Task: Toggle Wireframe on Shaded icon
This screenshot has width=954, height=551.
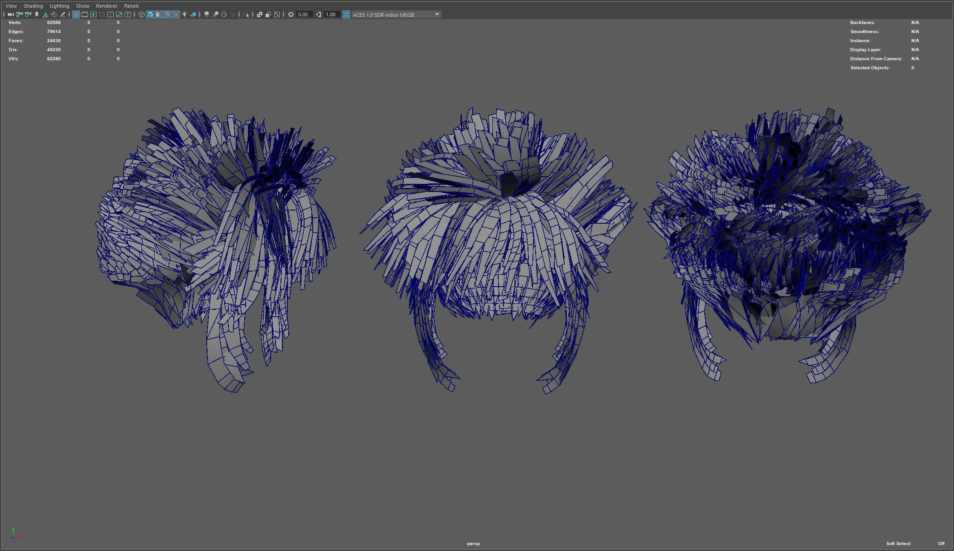Action: pyautogui.click(x=167, y=14)
